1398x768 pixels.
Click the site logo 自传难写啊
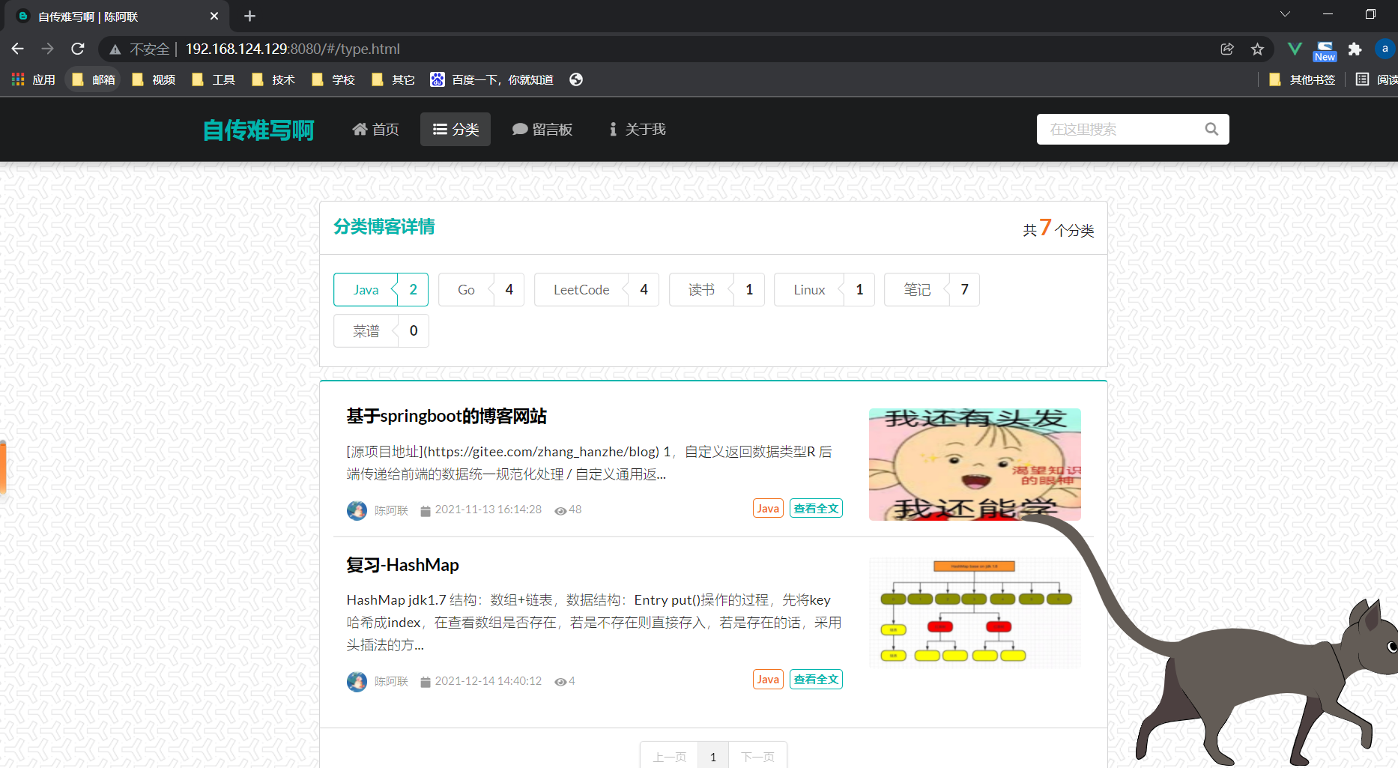tap(258, 130)
